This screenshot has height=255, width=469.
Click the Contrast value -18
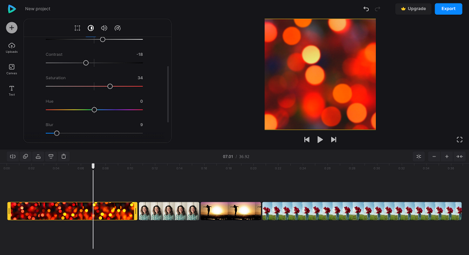click(x=140, y=55)
